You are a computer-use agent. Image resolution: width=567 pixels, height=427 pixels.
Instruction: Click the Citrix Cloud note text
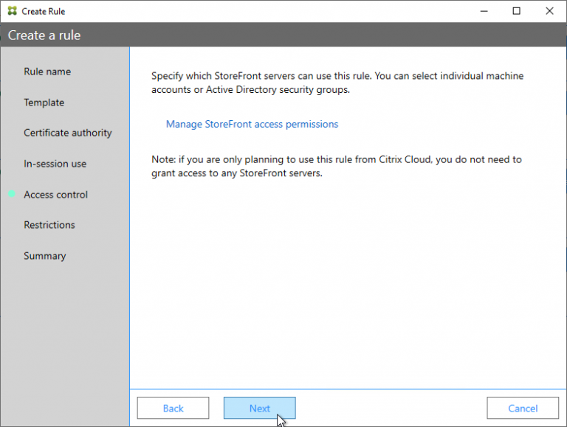pyautogui.click(x=337, y=167)
